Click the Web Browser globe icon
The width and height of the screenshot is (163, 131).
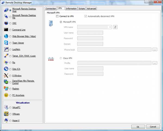[6, 36]
